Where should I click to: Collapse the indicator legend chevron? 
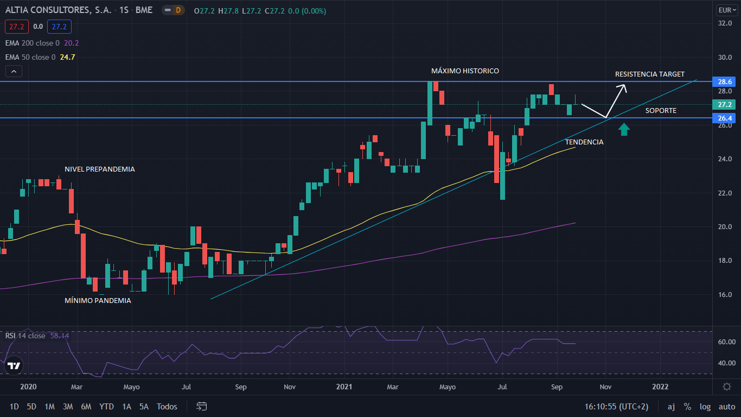(x=14, y=71)
